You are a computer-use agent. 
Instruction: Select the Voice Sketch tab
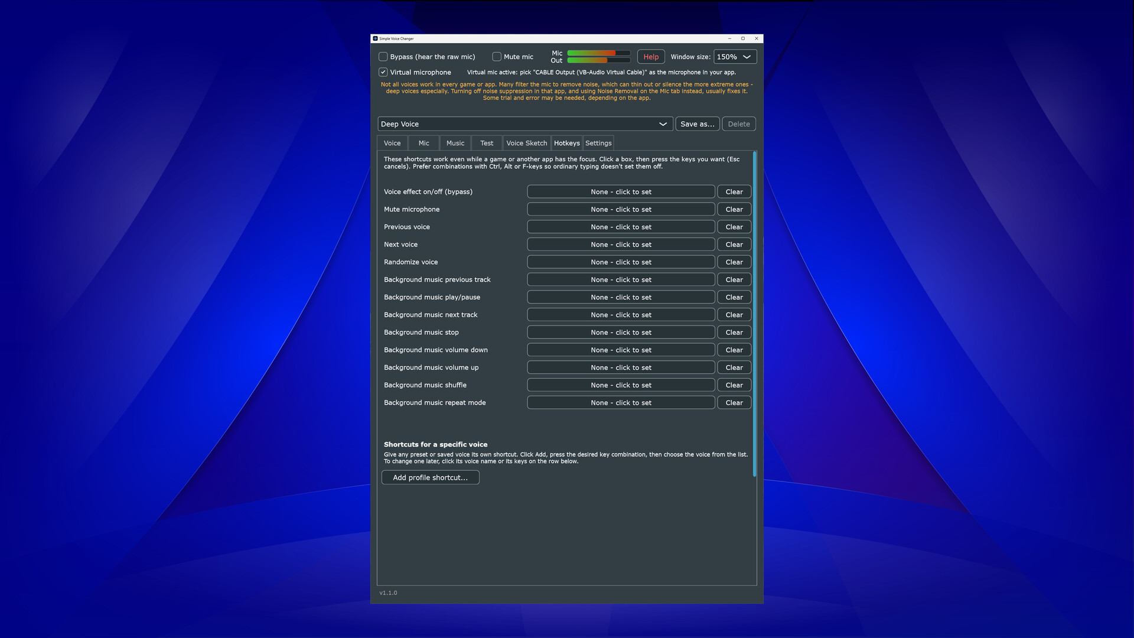(526, 143)
